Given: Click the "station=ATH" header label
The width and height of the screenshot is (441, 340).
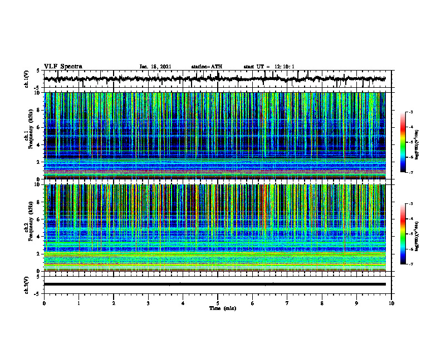Looking at the screenshot, I should (207, 67).
